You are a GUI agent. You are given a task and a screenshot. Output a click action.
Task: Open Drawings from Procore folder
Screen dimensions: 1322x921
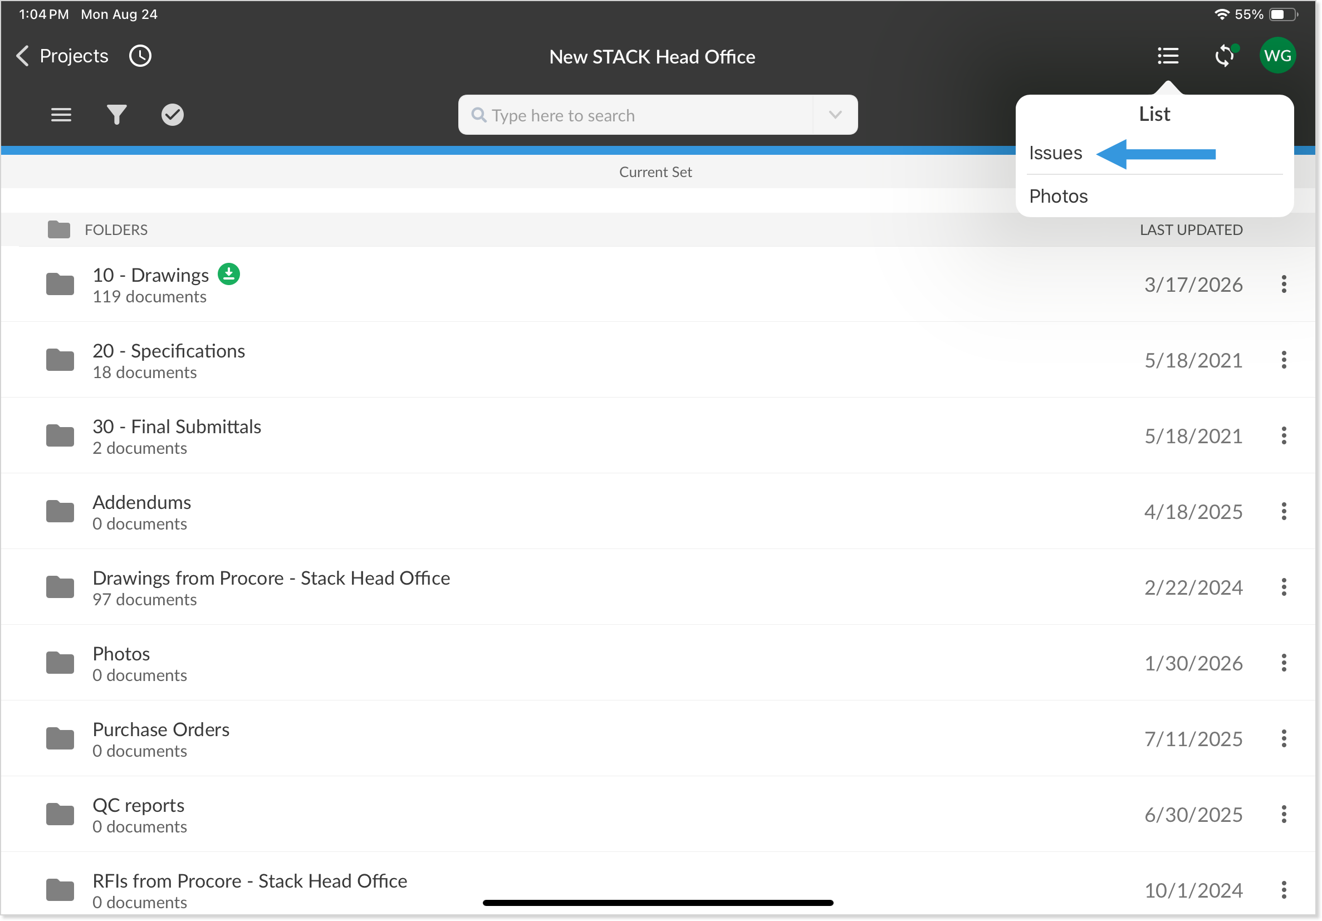tap(658, 587)
